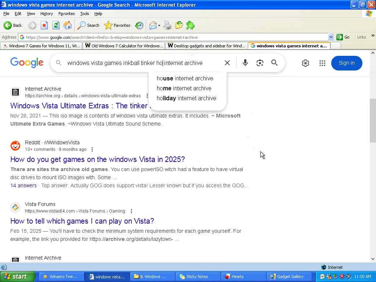This screenshot has height=282, width=376.
Task: Open the Home page icon
Action: (68, 25)
